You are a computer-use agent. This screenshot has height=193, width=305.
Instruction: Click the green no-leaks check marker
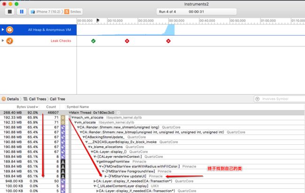coord(93,41)
